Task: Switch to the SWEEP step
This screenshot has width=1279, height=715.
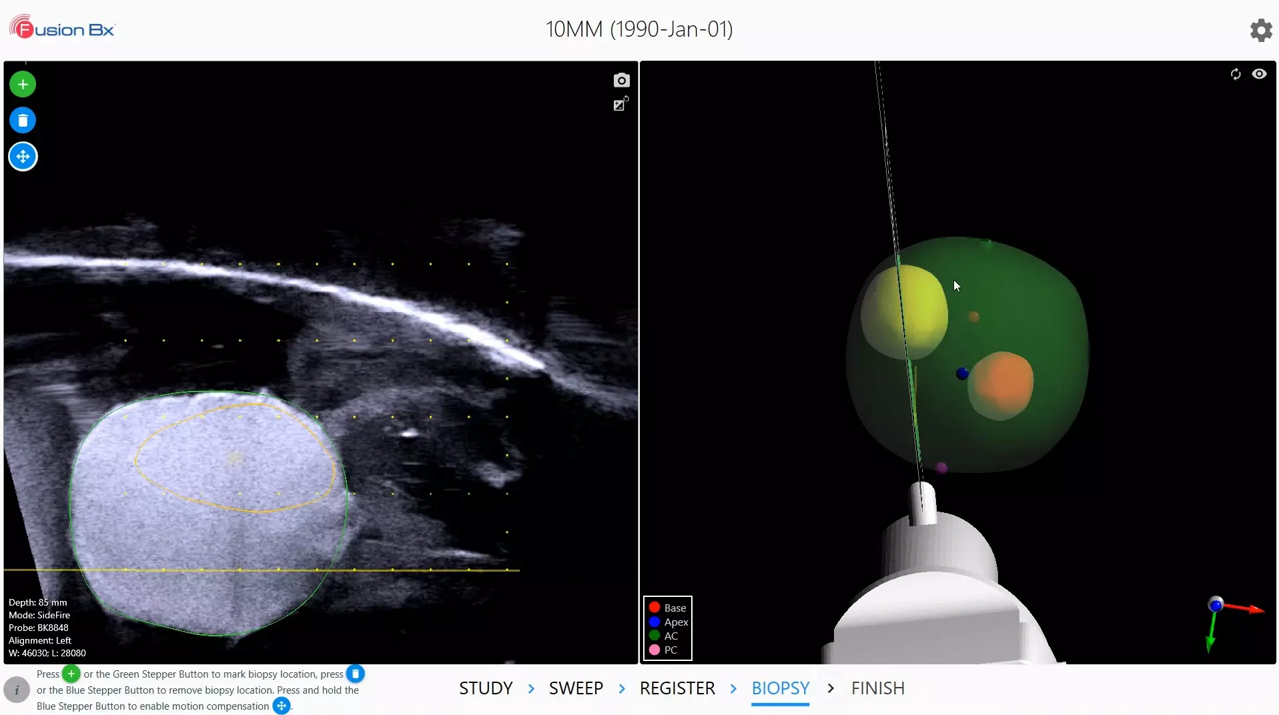Action: [576, 688]
